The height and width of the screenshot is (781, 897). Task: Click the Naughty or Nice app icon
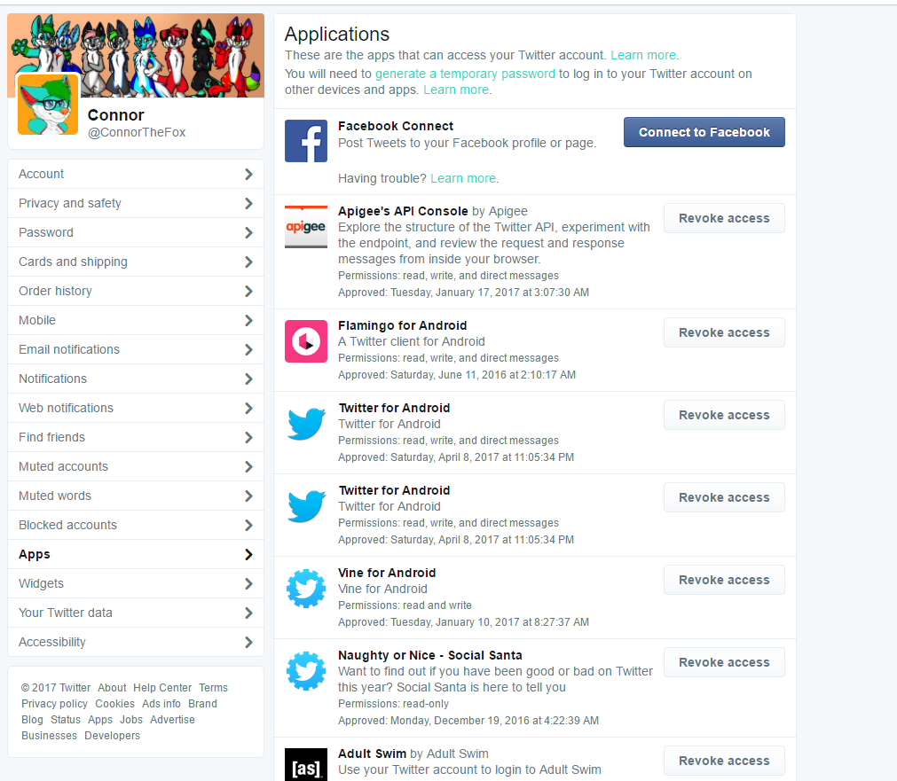306,671
